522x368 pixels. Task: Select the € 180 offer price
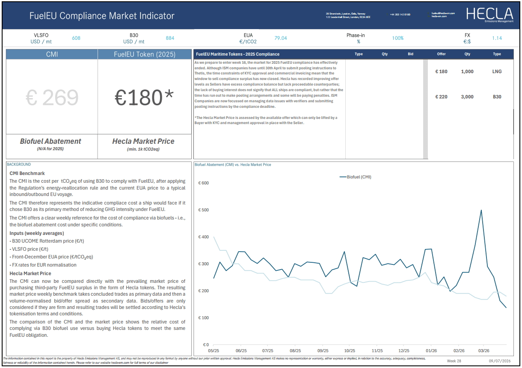[x=441, y=71]
